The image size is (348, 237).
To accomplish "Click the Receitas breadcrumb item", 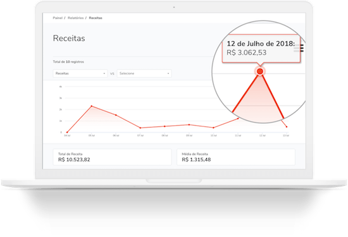I will click(96, 18).
